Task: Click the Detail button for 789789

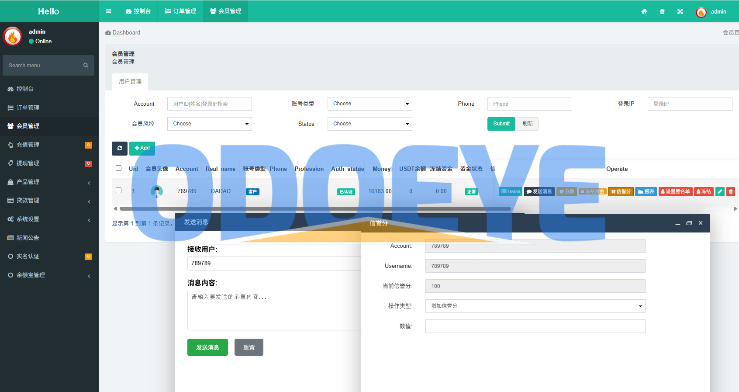Action: 511,191
